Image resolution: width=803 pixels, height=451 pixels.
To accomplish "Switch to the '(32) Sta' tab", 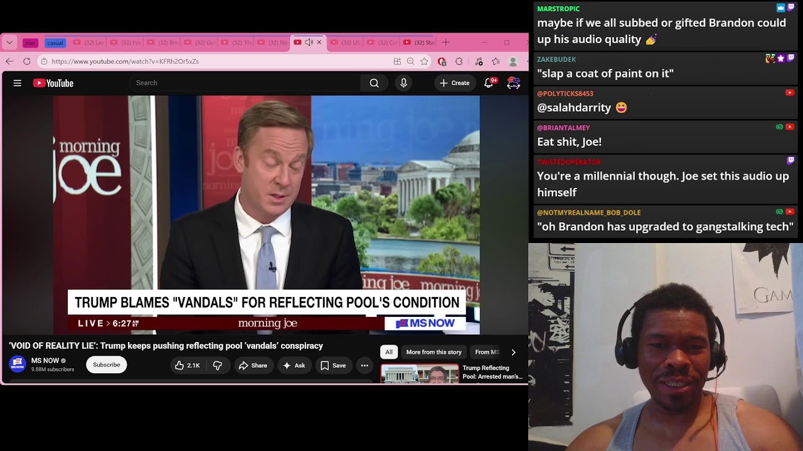I will tap(418, 43).
